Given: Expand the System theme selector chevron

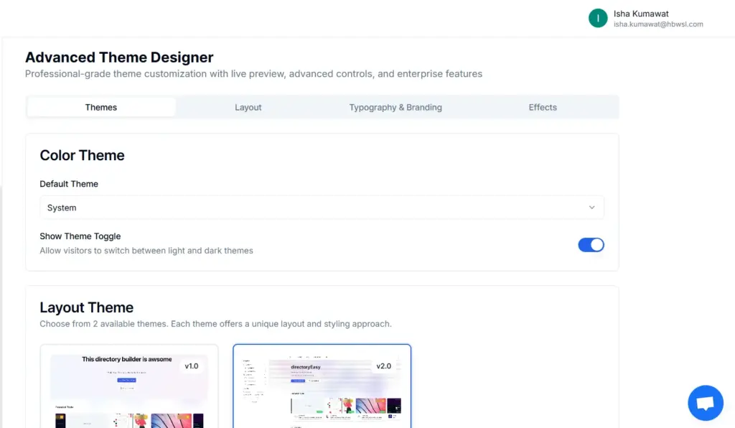Looking at the screenshot, I should point(593,208).
